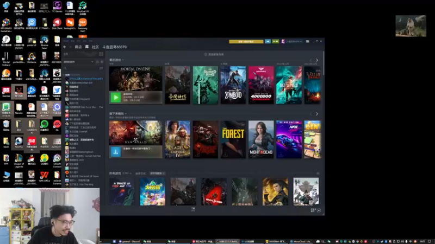
Task: Click the Steam user avatar icon
Action: (283, 42)
